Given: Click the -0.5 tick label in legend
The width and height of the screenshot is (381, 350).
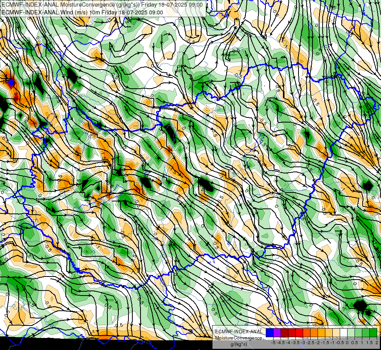Looking at the screenshot, I should (340, 343).
